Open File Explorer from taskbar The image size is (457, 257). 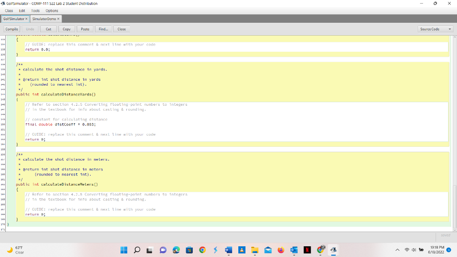(x=255, y=250)
